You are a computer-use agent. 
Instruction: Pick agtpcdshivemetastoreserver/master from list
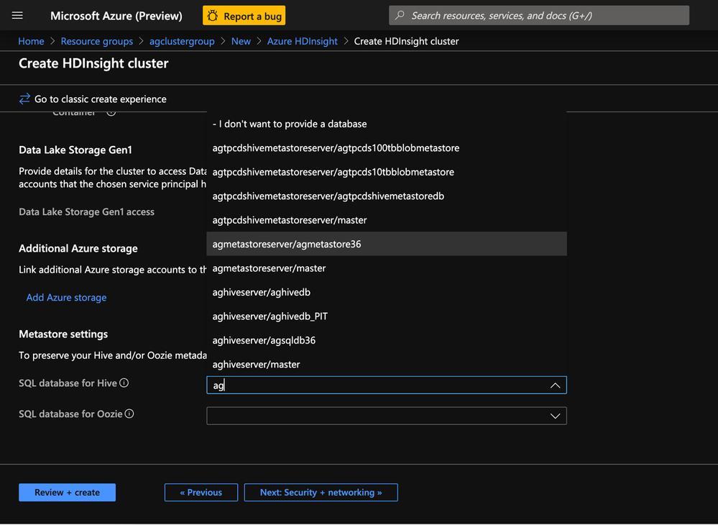290,220
